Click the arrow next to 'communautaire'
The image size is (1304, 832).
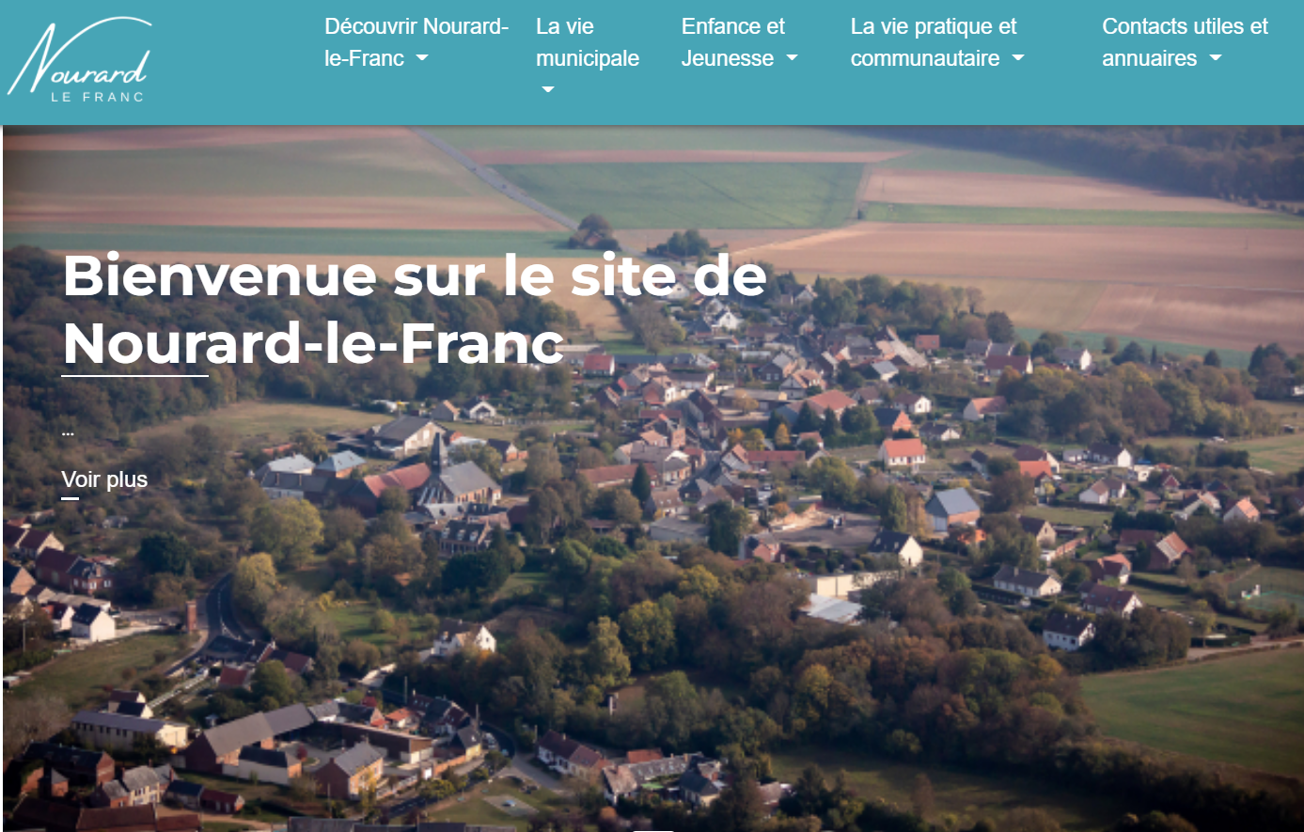[x=1018, y=58]
